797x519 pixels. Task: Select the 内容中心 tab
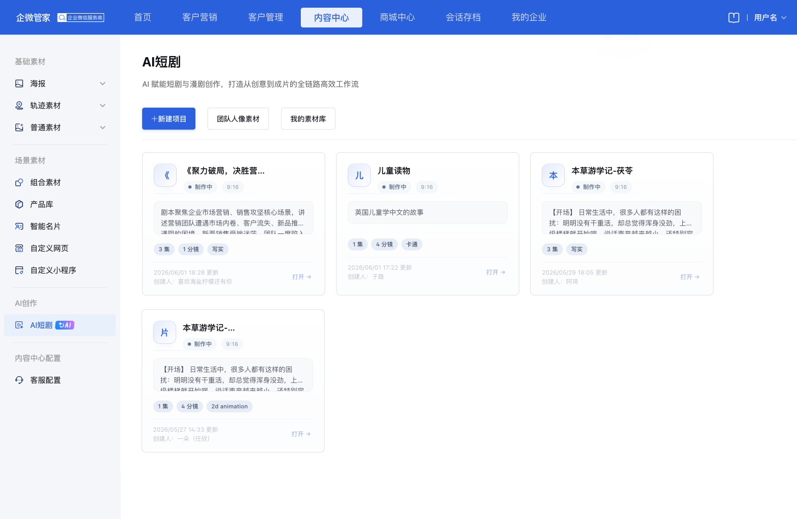point(332,18)
